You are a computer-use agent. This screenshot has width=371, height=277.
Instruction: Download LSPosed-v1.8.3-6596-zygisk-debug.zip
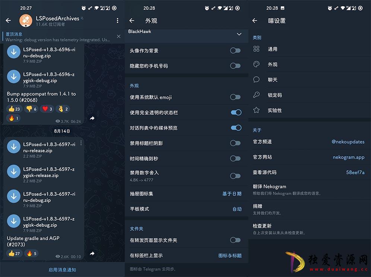pyautogui.click(x=14, y=76)
